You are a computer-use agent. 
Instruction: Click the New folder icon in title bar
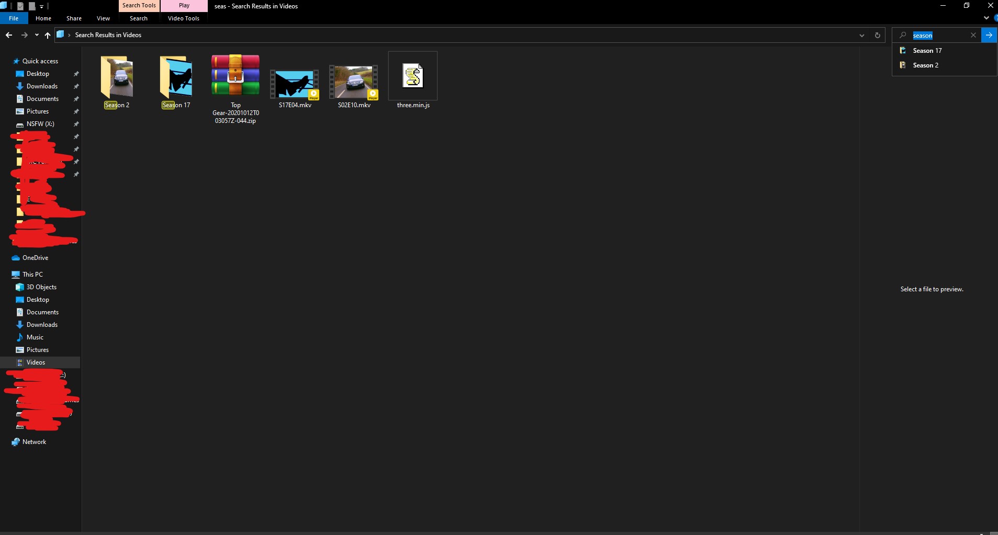(x=31, y=6)
